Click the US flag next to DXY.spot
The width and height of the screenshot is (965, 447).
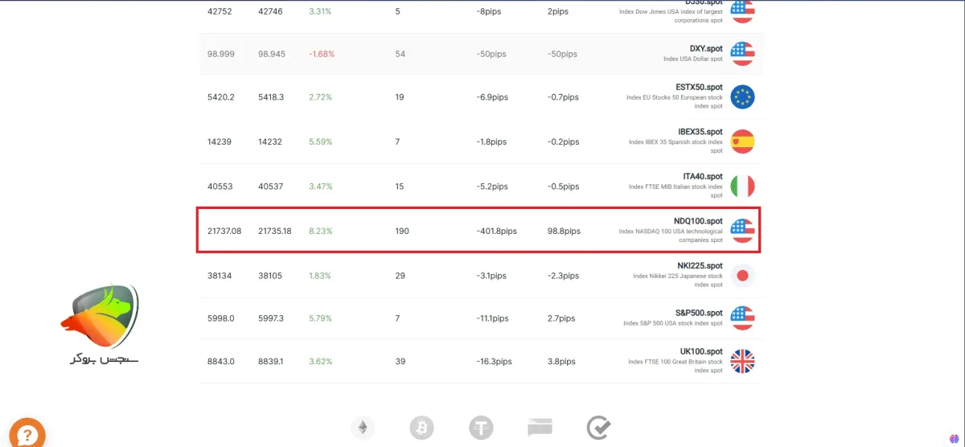pos(742,54)
